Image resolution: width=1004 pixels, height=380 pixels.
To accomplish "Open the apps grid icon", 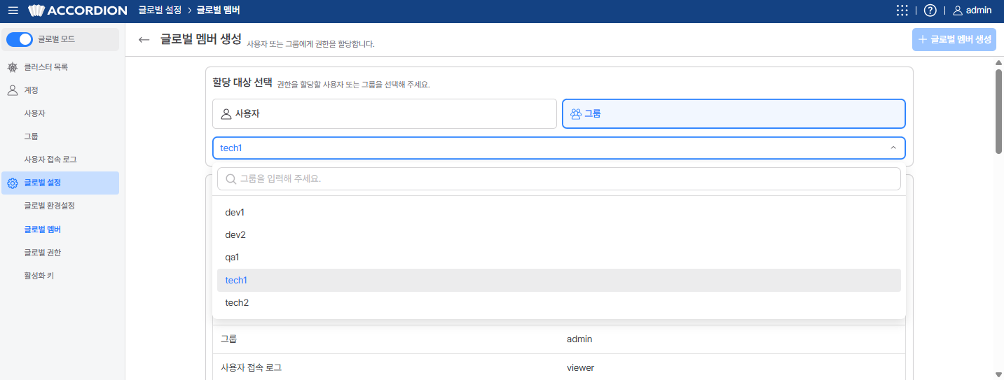I will (x=902, y=10).
